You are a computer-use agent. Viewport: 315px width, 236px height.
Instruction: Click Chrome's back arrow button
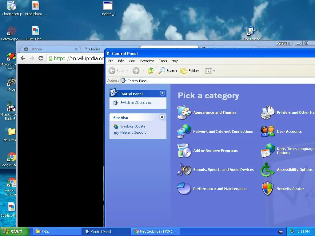click(23, 58)
